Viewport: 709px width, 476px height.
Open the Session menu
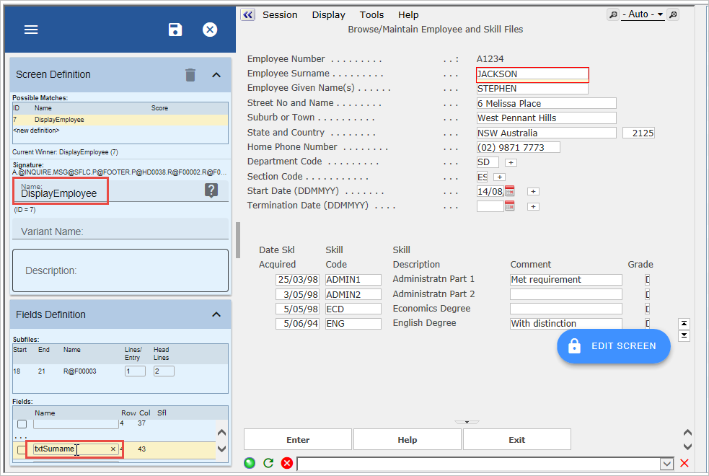[280, 15]
